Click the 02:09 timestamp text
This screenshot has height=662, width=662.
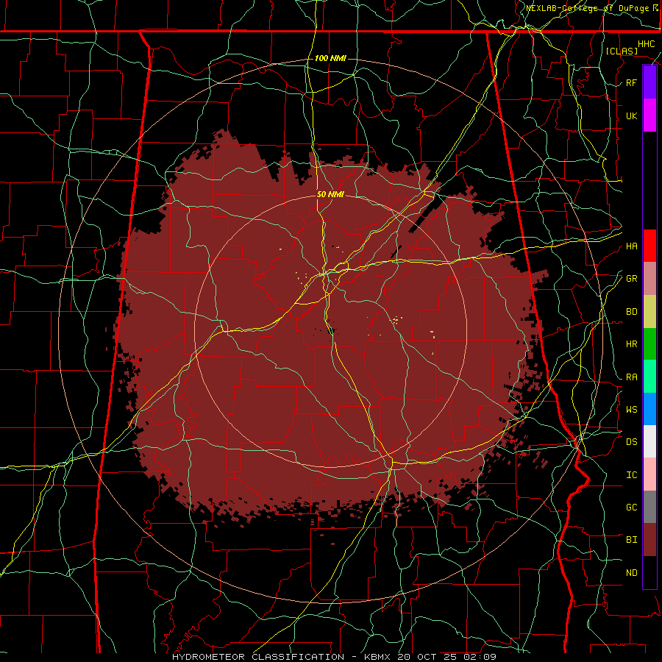coord(480,657)
